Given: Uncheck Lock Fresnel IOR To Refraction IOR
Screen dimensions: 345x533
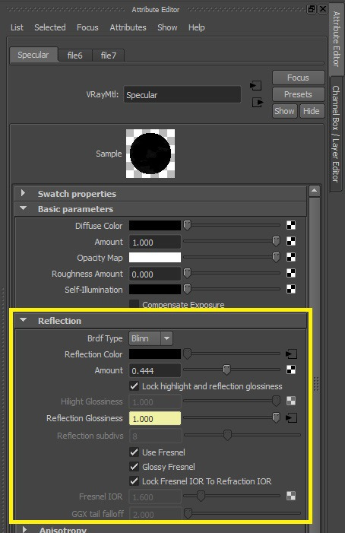Looking at the screenshot, I should [135, 481].
